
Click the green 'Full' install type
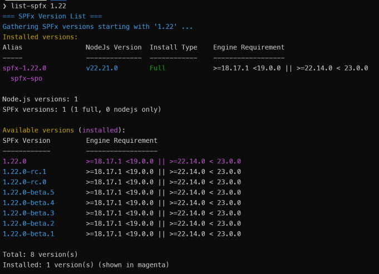coord(157,68)
